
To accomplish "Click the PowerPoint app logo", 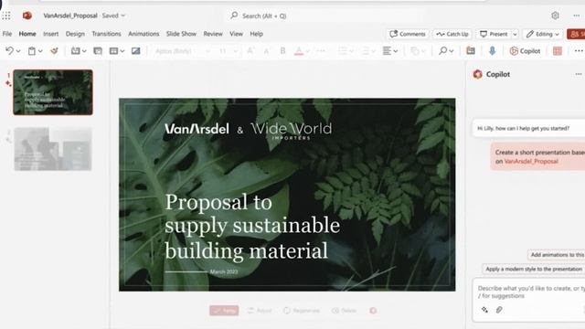I will pos(27,16).
